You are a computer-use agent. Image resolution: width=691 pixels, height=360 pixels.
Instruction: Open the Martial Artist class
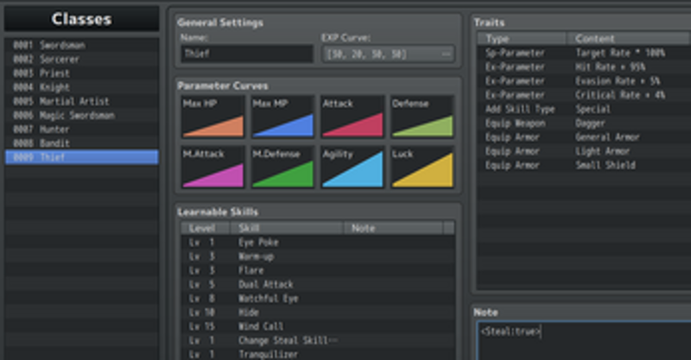[x=81, y=101]
